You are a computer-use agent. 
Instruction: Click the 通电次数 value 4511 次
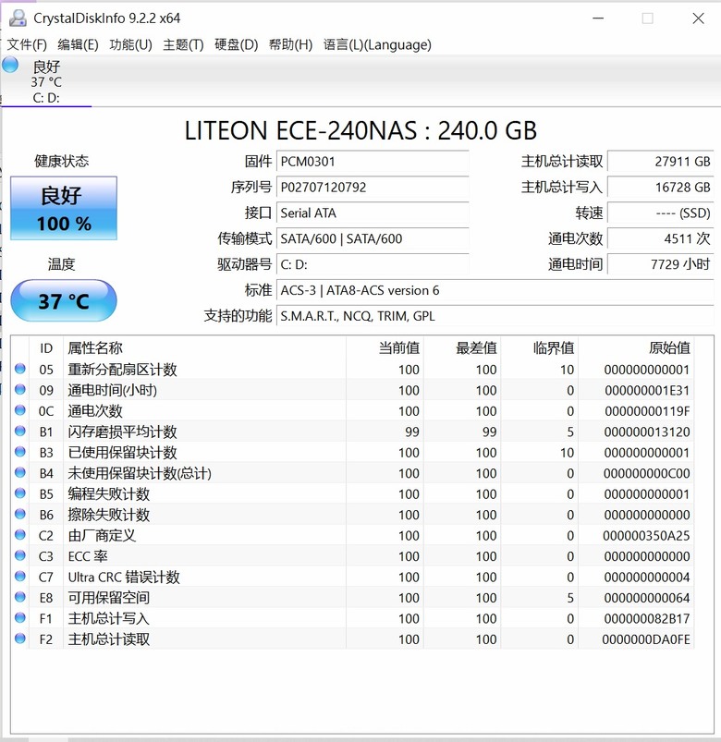point(661,238)
